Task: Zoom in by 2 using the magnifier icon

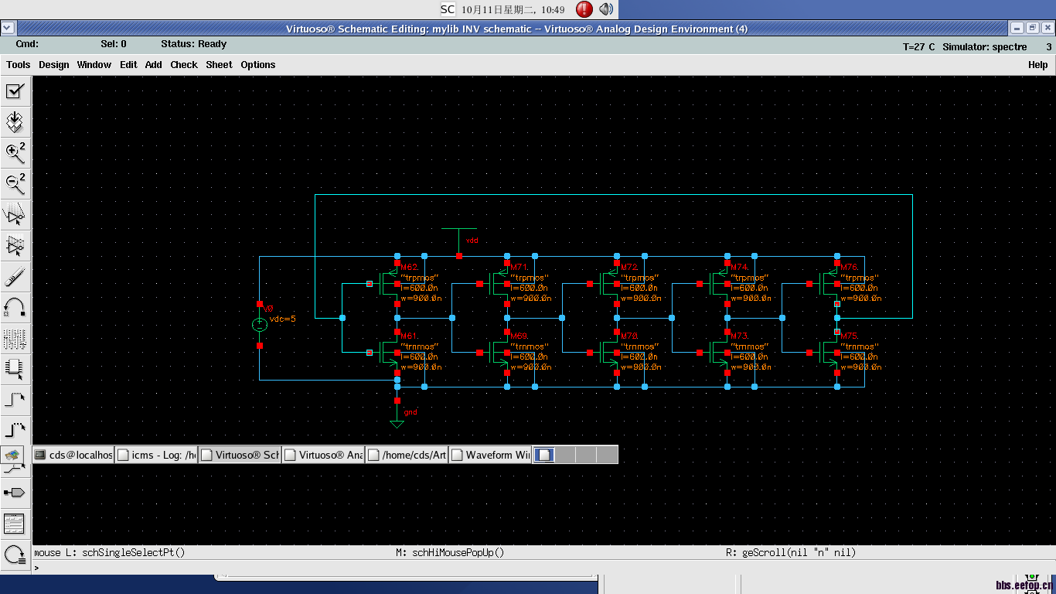Action: click(15, 152)
